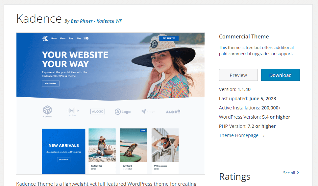This screenshot has height=186, width=318.
Task: Click the sound wave 'a logo' icon
Action: coord(73,112)
